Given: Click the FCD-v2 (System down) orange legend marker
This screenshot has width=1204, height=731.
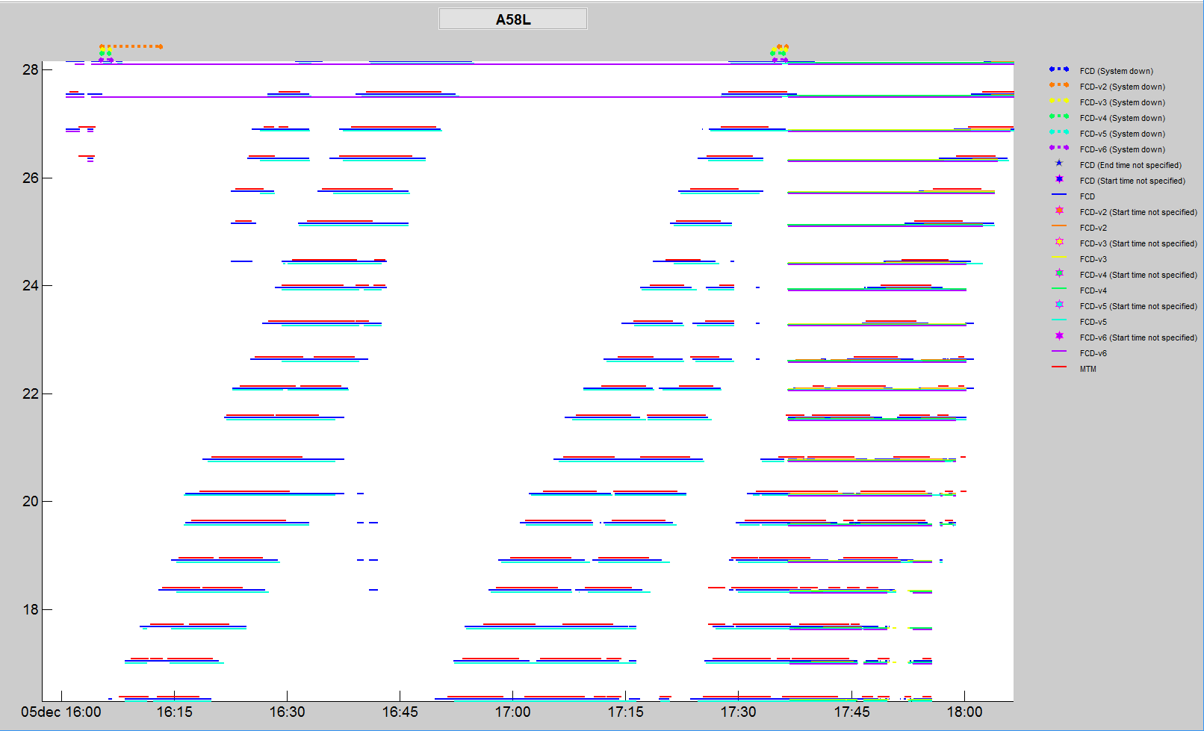Looking at the screenshot, I should (x=1059, y=84).
